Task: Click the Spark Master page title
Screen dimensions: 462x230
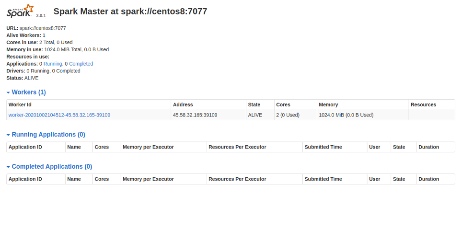Action: click(130, 11)
